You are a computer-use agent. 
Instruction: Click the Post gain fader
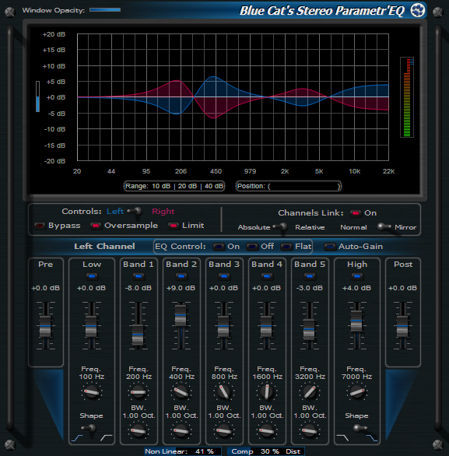[x=402, y=326]
